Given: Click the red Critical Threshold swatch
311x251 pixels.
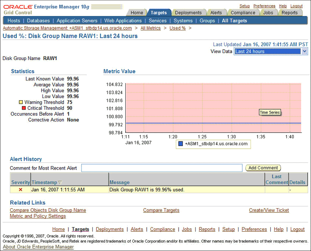Looking at the screenshot, I should (24, 108).
